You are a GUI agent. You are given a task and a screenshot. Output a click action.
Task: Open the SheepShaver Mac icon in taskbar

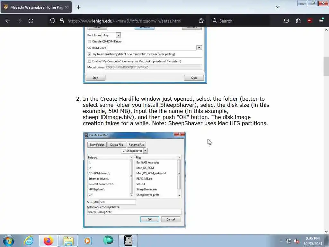tap(128, 241)
